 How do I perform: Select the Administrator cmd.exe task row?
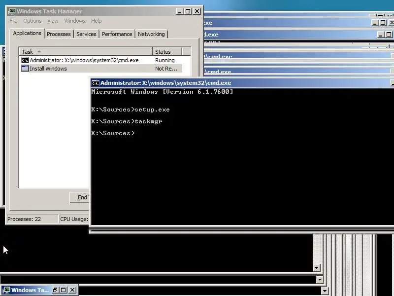(x=101, y=60)
